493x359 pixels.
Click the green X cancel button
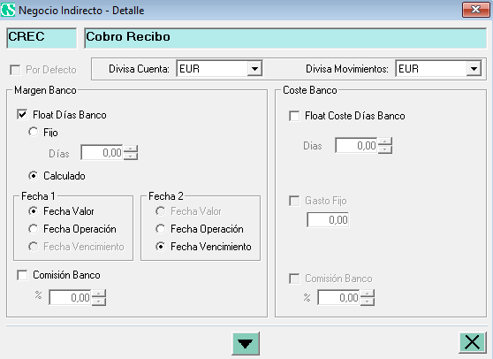(472, 342)
